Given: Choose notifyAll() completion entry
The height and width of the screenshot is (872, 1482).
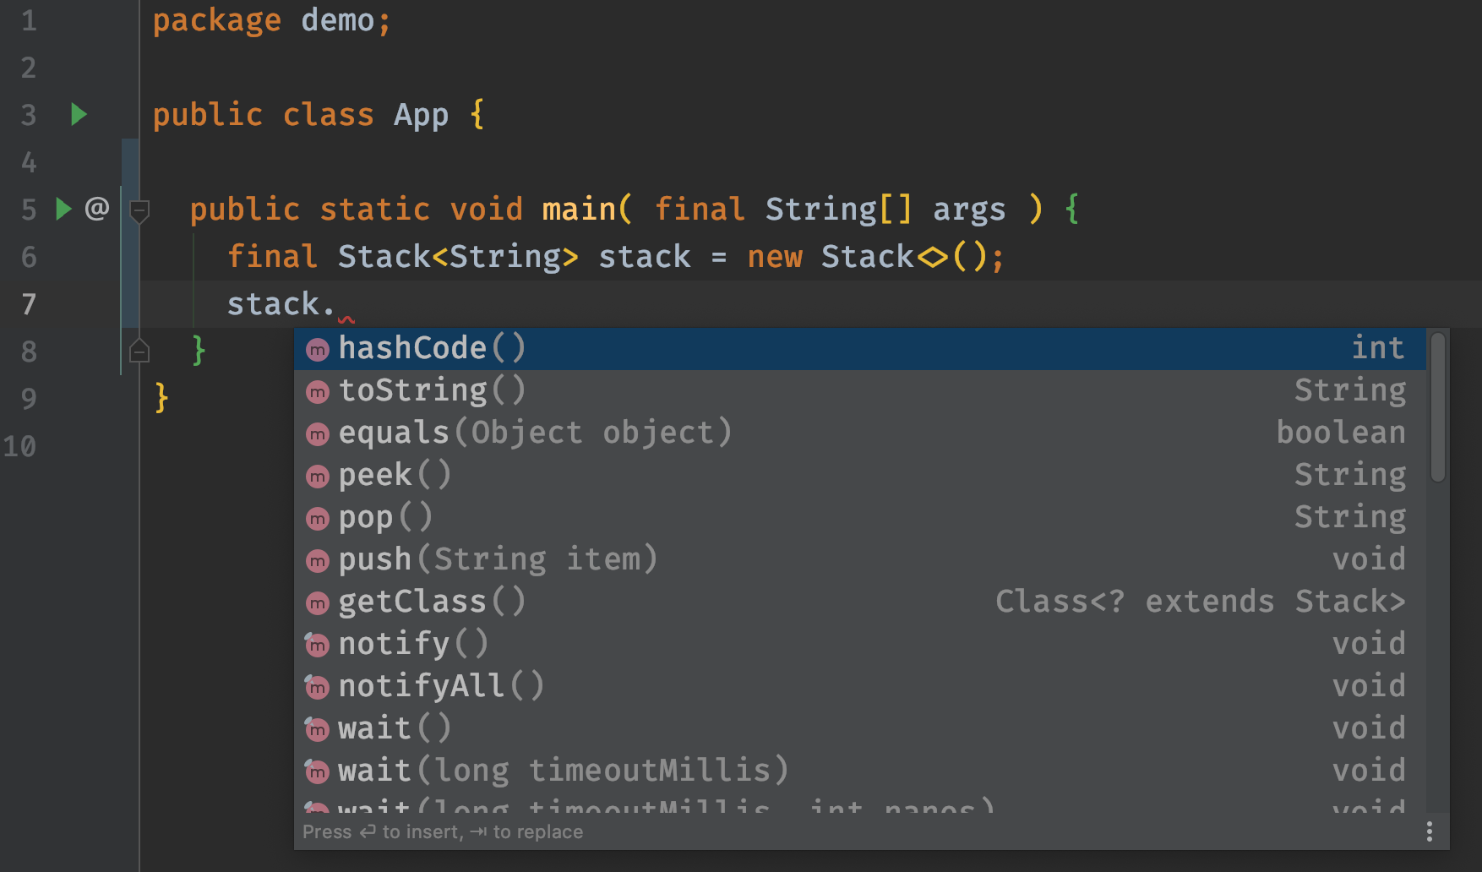Looking at the screenshot, I should [x=859, y=686].
